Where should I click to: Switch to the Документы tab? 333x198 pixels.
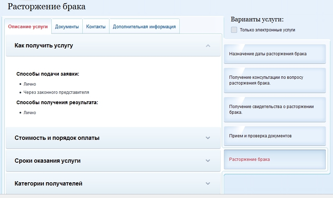click(x=67, y=26)
